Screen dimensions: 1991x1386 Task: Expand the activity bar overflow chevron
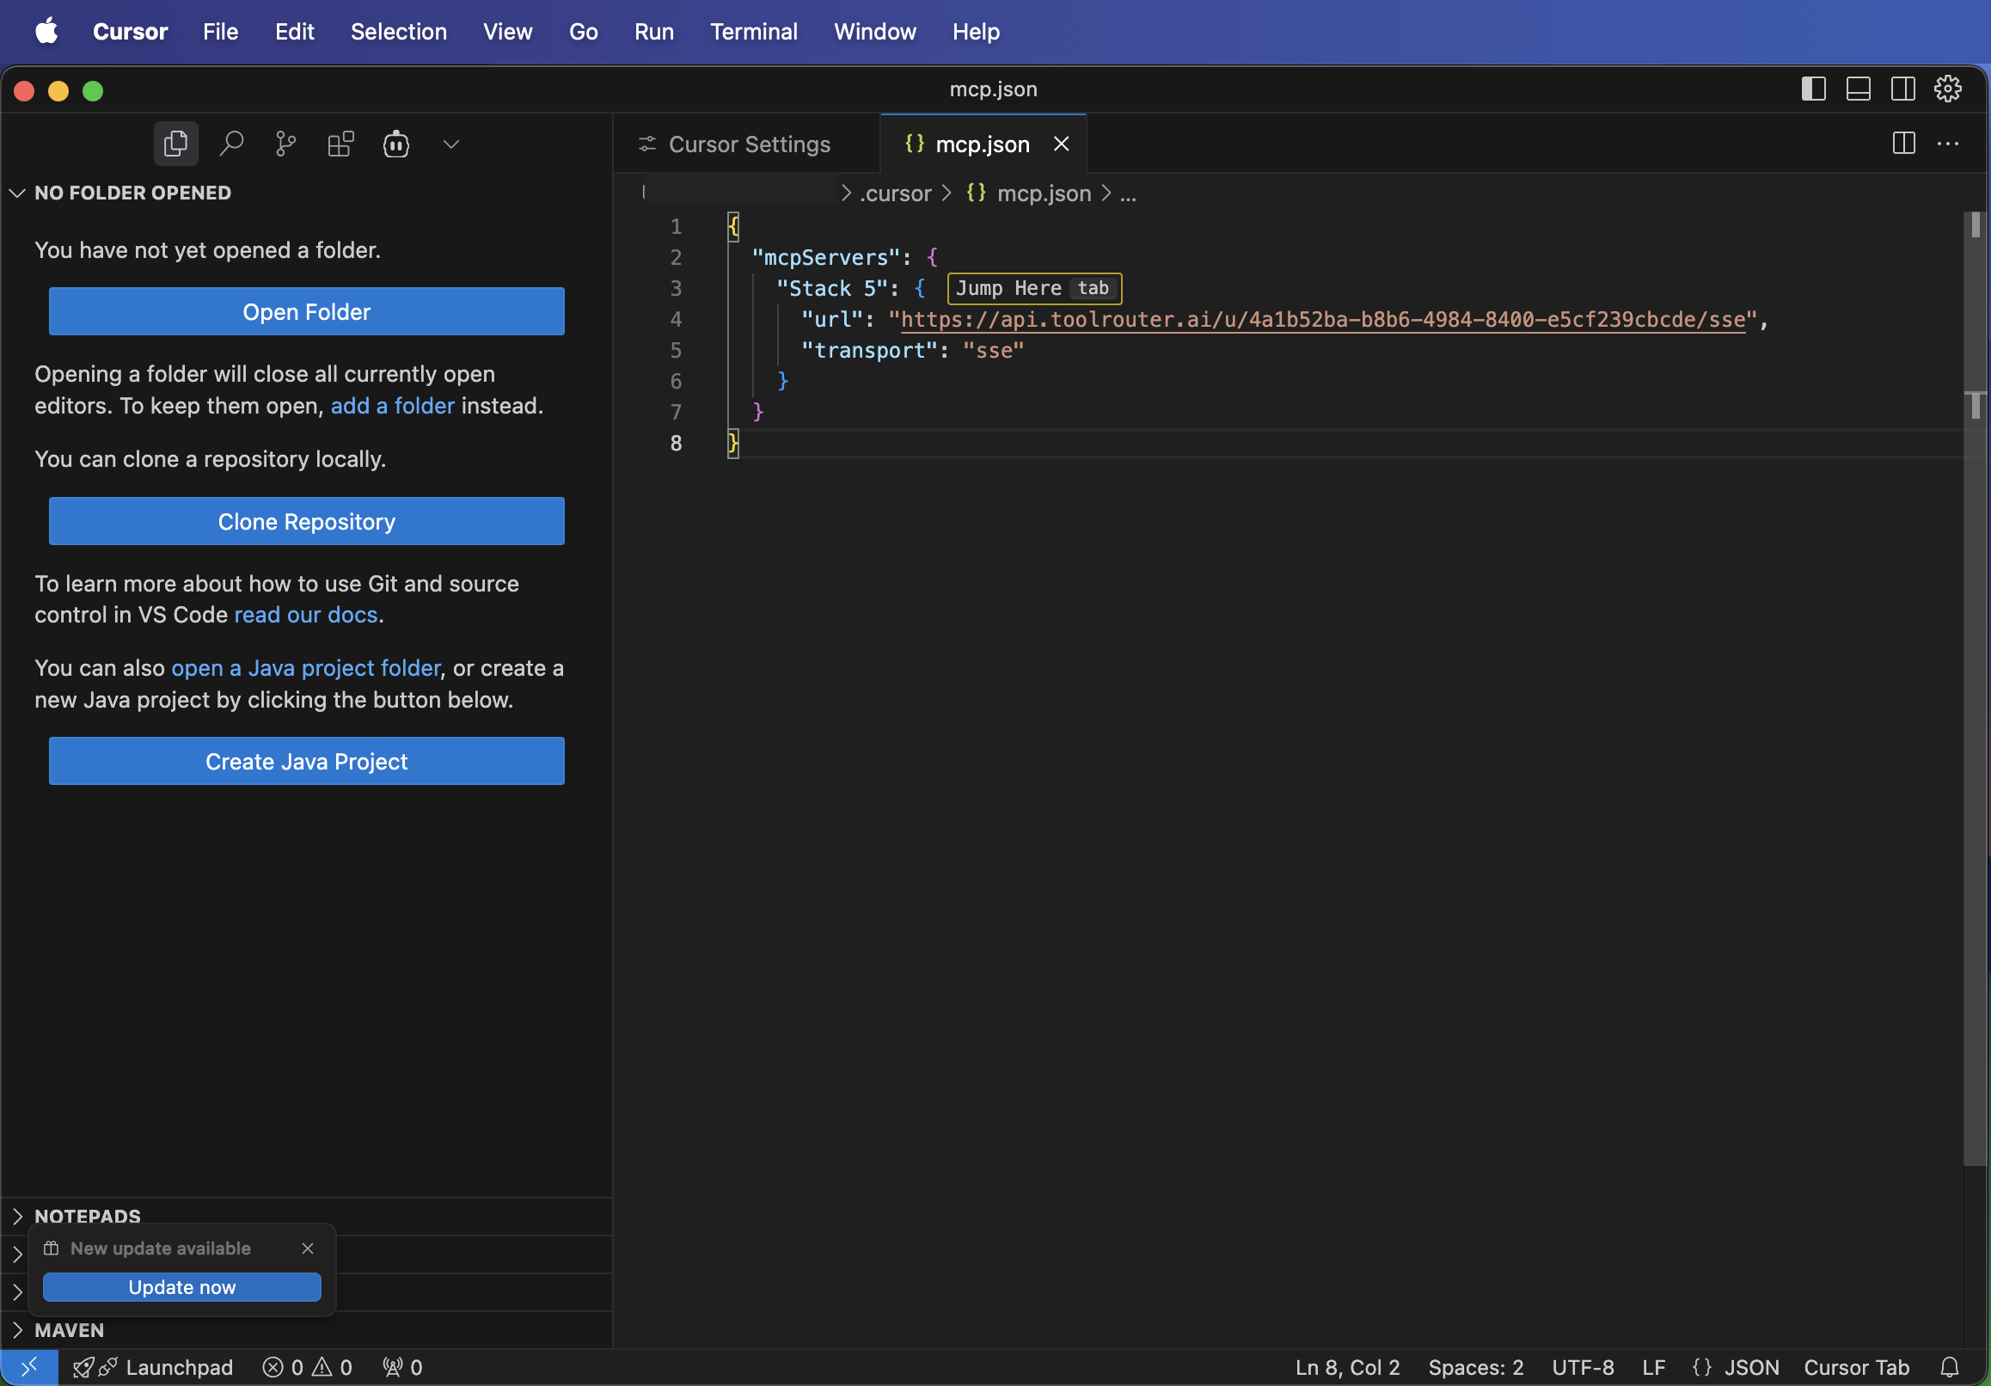click(x=451, y=143)
